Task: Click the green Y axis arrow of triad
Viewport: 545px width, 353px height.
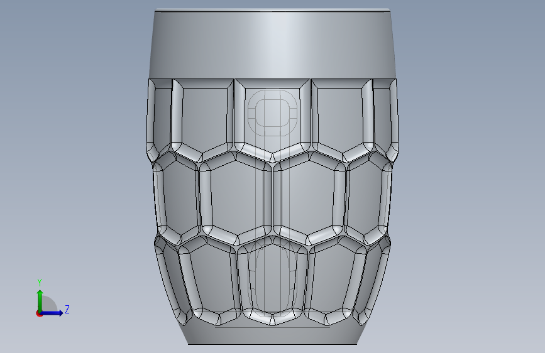Action: (40, 301)
